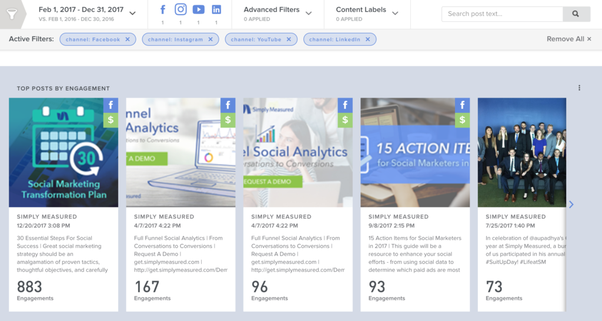The image size is (602, 321).
Task: Remove the channel: Instagram filter
Action: pyautogui.click(x=210, y=39)
